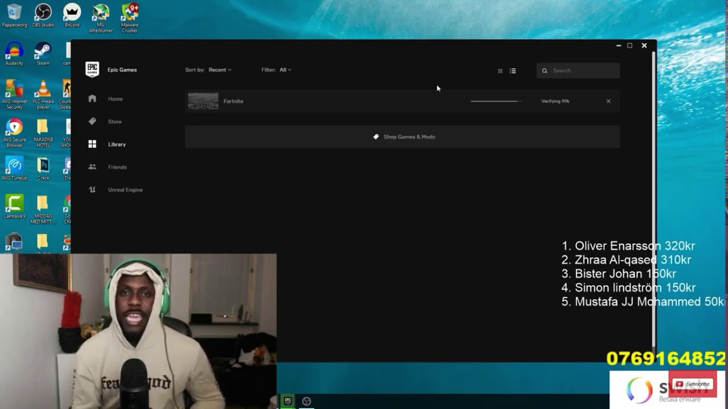Cancel Fortnite verification with the X
Screen dimensions: 728x409
(609, 101)
